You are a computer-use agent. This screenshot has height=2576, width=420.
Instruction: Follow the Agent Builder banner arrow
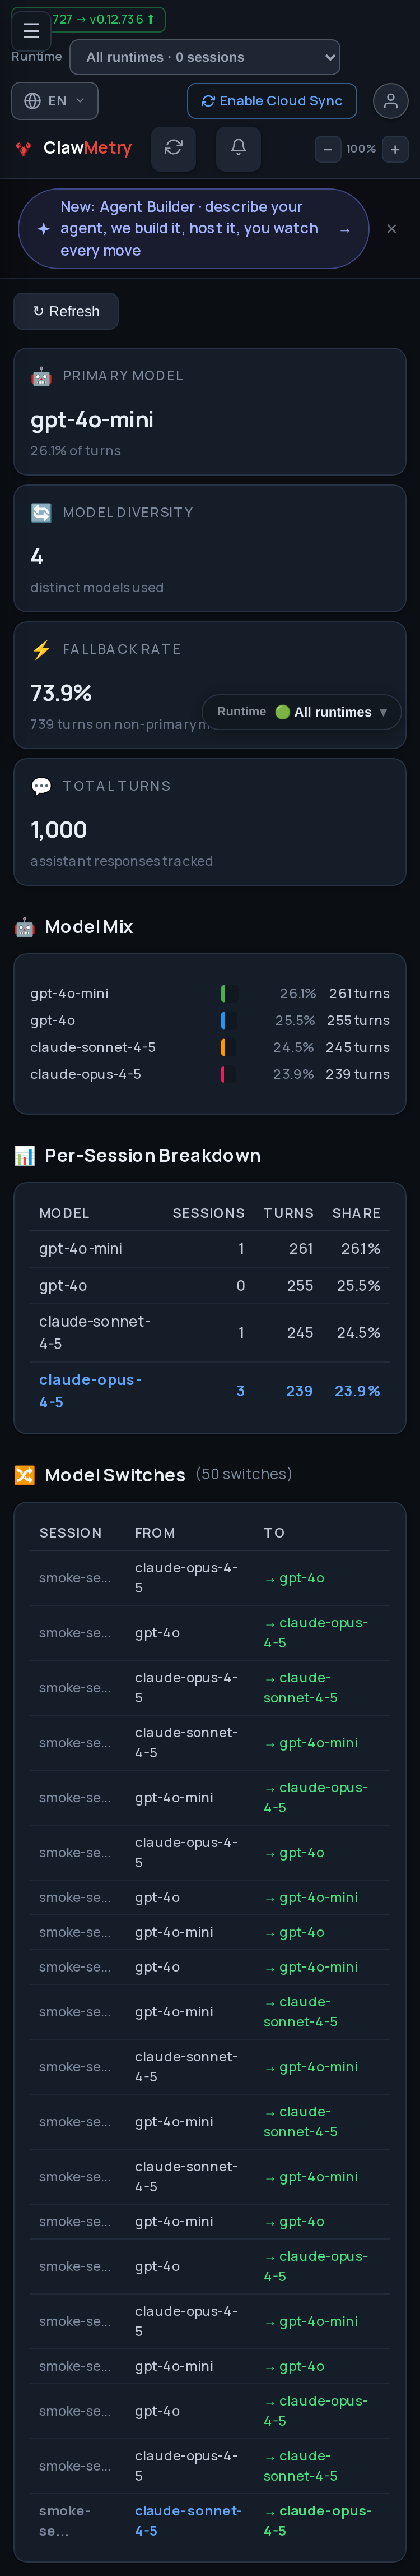pos(344,229)
